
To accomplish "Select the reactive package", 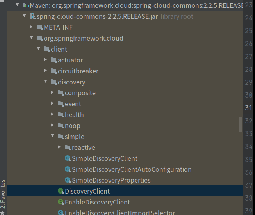I will coord(83,147).
